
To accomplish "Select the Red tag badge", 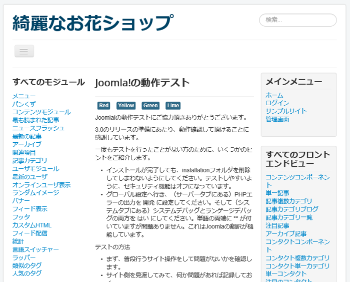I will click(x=104, y=106).
